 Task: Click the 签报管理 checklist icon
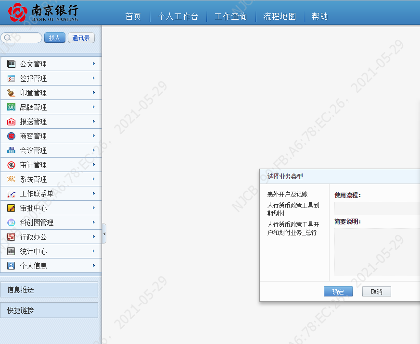11,78
